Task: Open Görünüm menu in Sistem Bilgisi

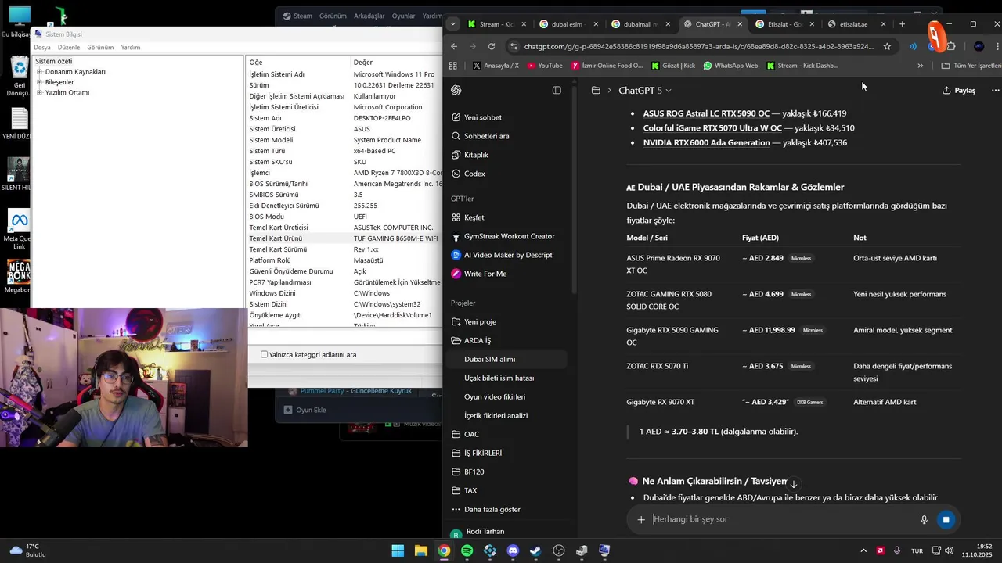Action: click(x=100, y=48)
